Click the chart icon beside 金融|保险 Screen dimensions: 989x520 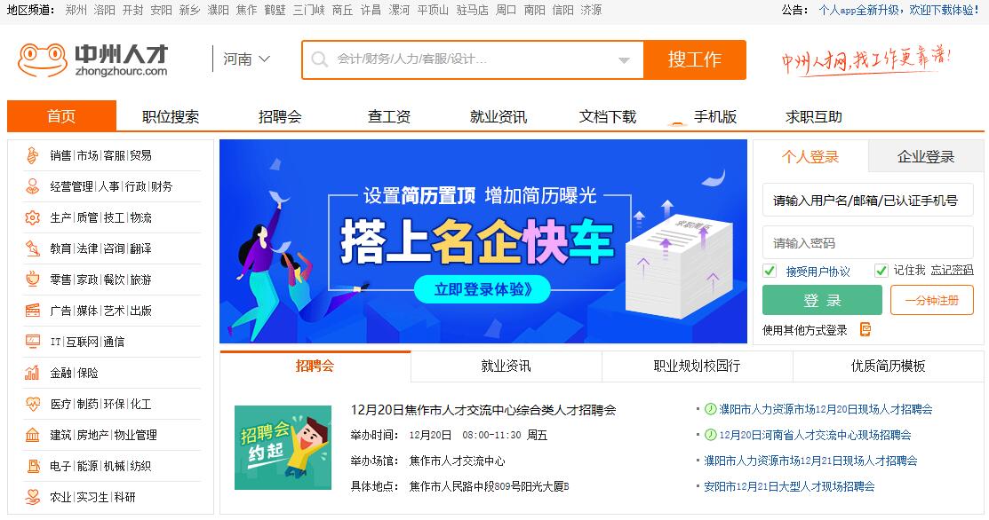(32, 373)
